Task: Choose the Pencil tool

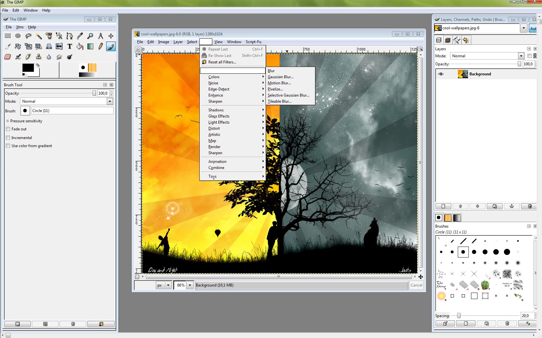Action: (x=101, y=46)
